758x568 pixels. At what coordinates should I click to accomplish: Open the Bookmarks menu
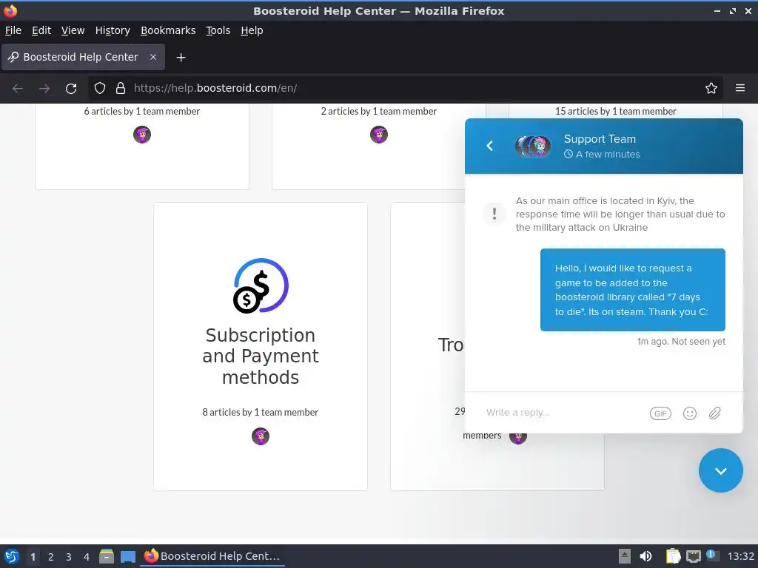[x=168, y=30]
